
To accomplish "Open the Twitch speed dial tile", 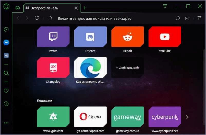I will tap(53, 37).
